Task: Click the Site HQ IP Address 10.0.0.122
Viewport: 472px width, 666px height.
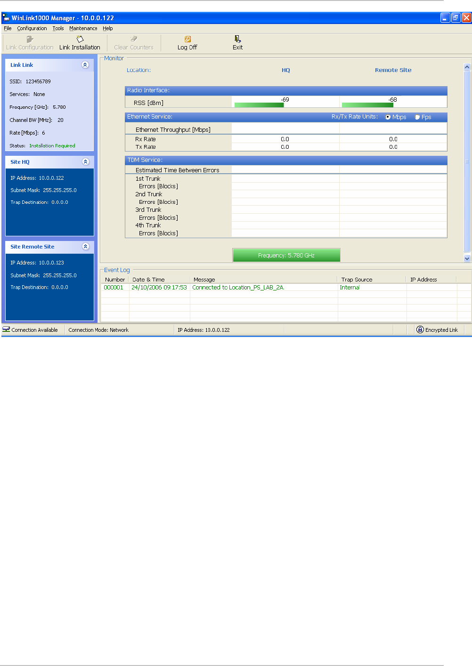Action: pyautogui.click(x=51, y=178)
